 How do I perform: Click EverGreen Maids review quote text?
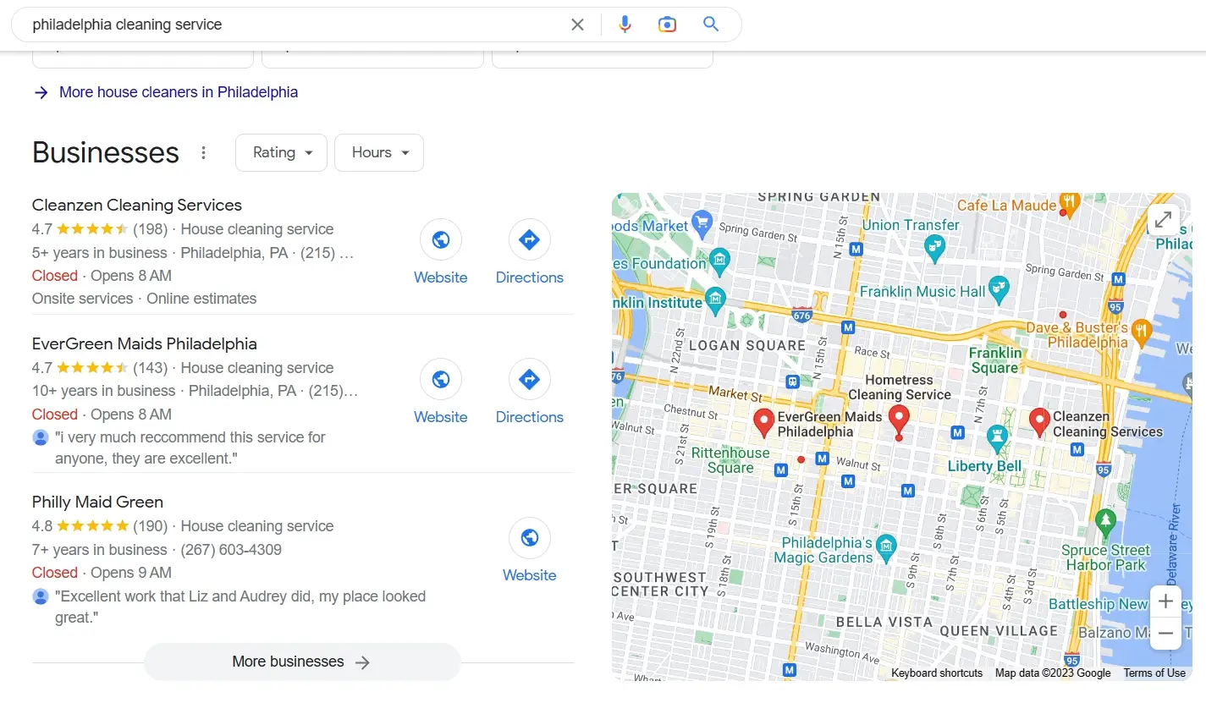click(x=190, y=448)
